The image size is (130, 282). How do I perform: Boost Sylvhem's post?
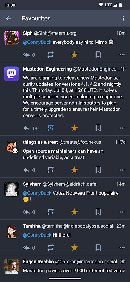tap(50, 212)
